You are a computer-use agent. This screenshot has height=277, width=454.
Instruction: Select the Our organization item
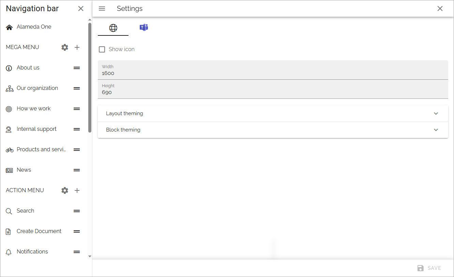(37, 88)
